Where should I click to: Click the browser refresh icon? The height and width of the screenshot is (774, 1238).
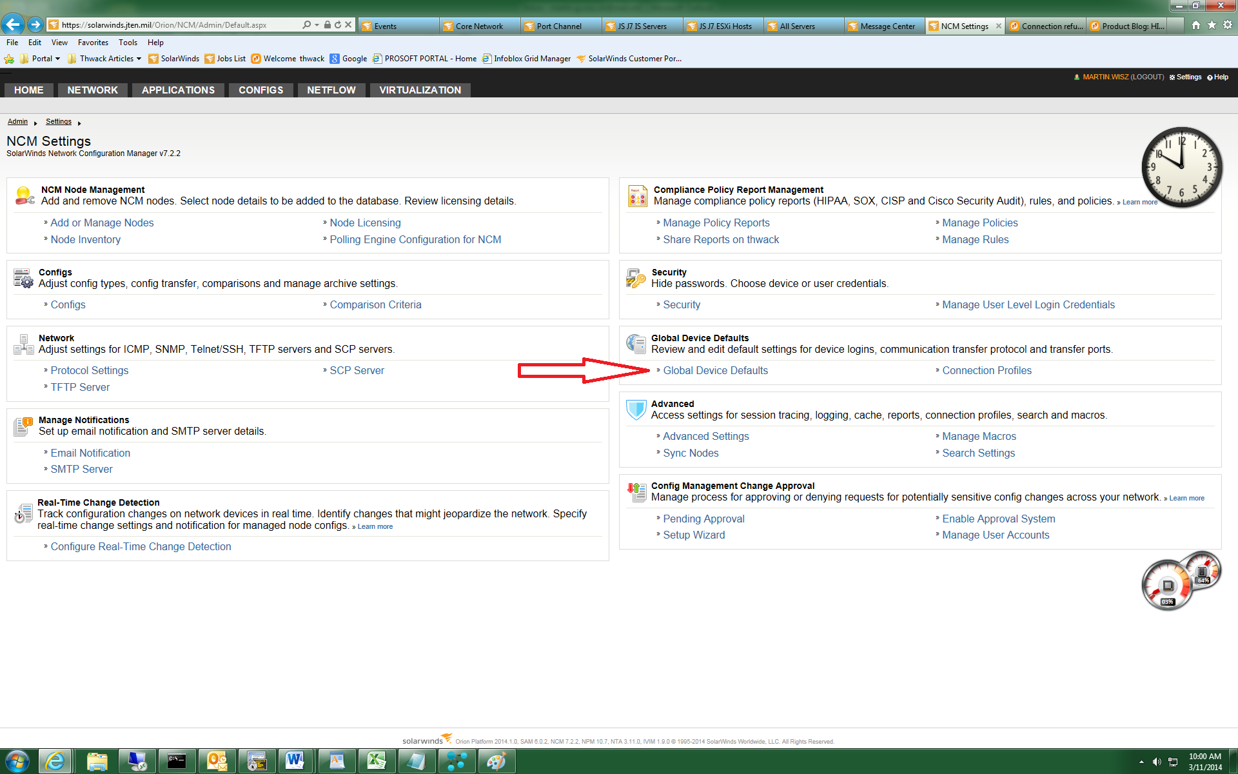(x=337, y=25)
